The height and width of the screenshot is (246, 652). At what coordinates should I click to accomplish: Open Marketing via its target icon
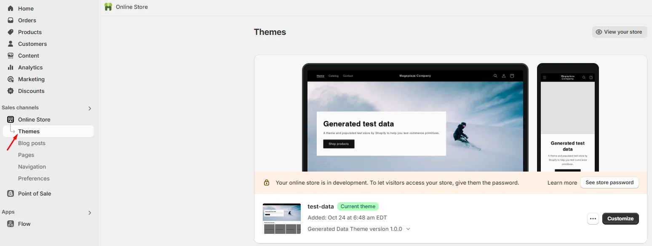pyautogui.click(x=11, y=79)
